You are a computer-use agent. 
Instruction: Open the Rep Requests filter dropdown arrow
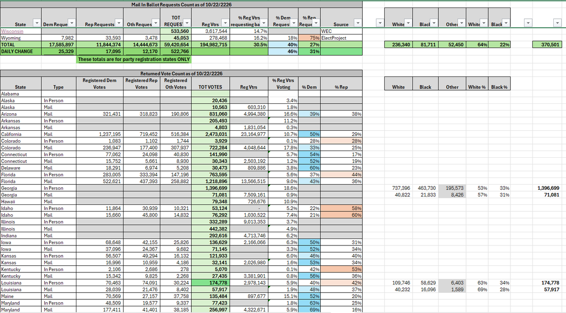coord(120,24)
